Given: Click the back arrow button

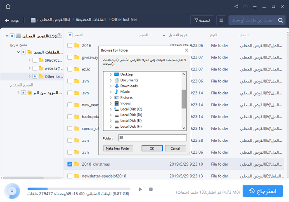Looking at the screenshot, I should (x=7, y=20).
